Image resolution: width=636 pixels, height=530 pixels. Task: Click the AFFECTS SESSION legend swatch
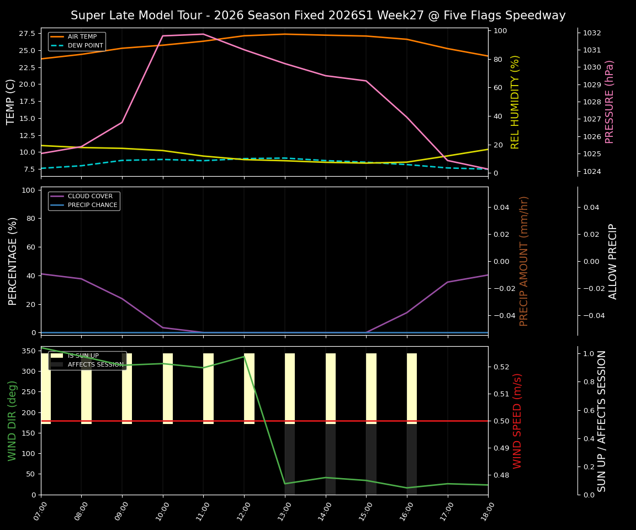(57, 364)
